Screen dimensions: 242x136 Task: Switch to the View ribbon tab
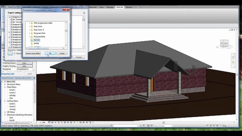click(x=101, y=7)
